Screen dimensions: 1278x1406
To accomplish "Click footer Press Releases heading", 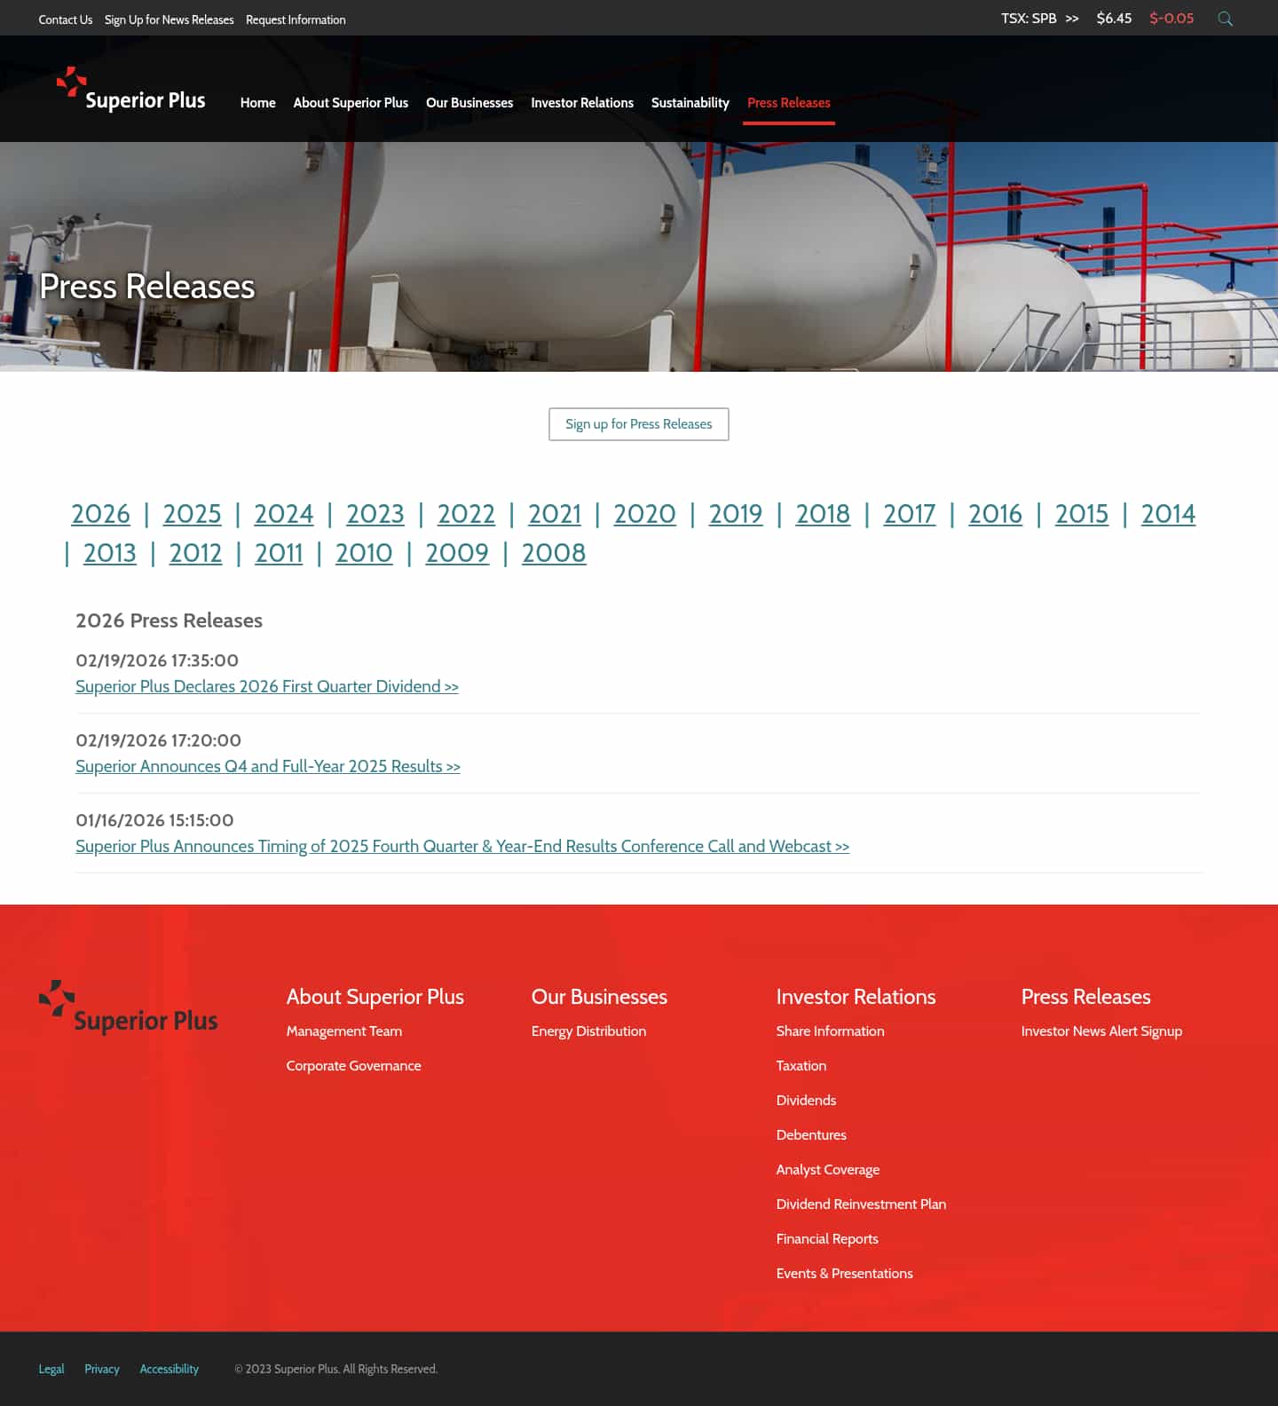I will pos(1086,997).
